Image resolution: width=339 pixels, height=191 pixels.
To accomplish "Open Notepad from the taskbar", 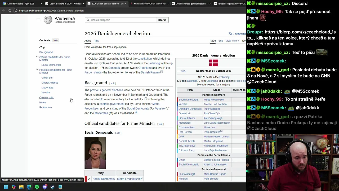I will pyautogui.click(x=60, y=187).
